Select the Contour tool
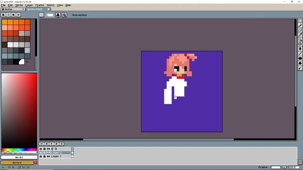The width and height of the screenshot is (303, 170). point(300,63)
